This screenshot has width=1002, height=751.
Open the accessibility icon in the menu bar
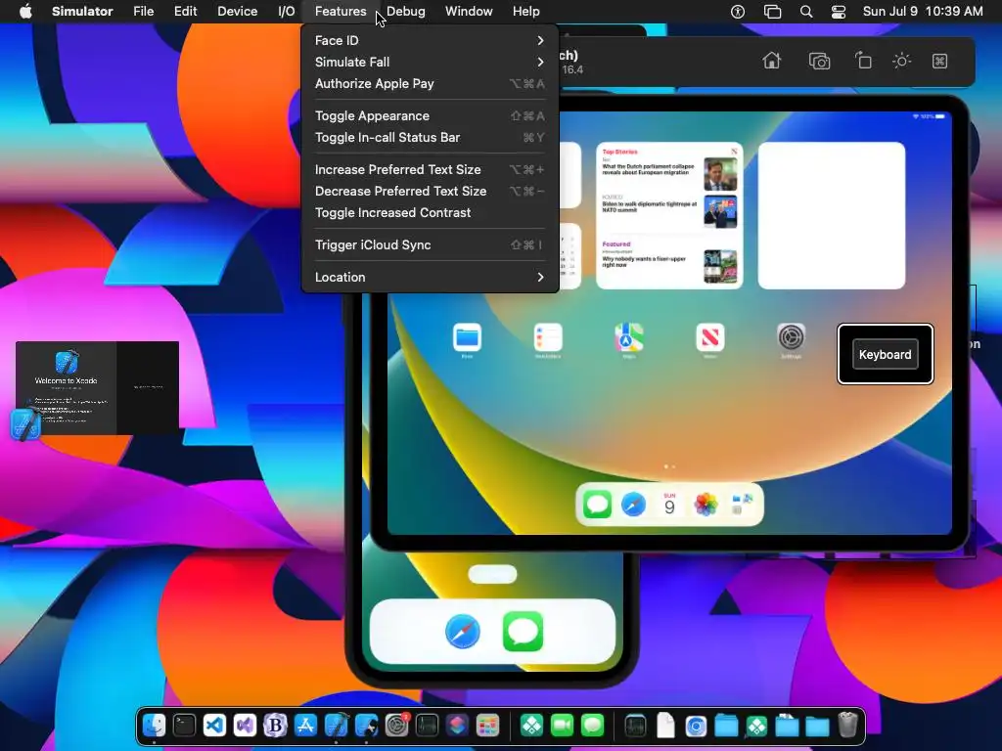click(738, 12)
